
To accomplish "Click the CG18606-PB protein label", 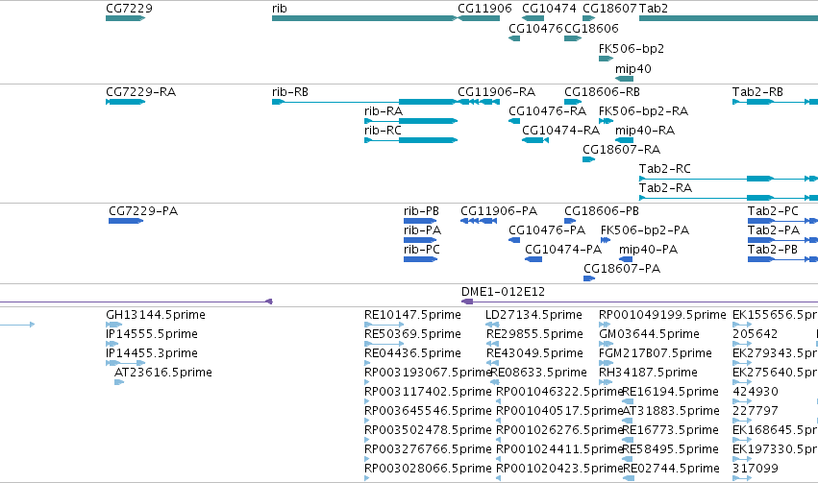I will point(602,211).
